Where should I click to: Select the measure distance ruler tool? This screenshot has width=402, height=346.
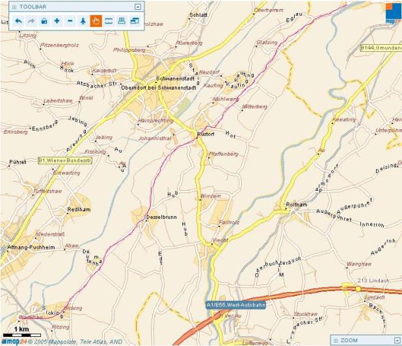point(109,21)
